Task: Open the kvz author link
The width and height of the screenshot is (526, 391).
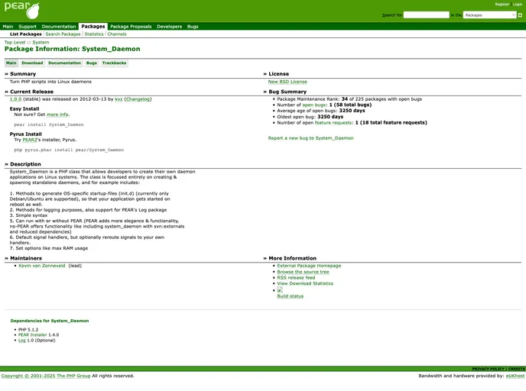Action: (119, 99)
